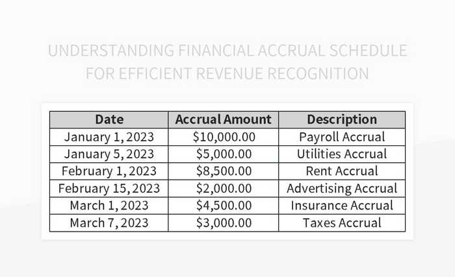The image size is (455, 277).
Task: Select the Advertising Accrual cell
Action: [x=342, y=188]
